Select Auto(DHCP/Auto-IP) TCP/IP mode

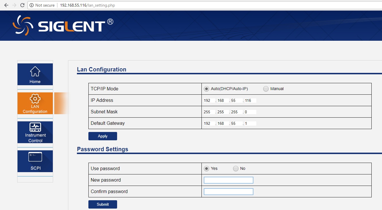click(206, 89)
